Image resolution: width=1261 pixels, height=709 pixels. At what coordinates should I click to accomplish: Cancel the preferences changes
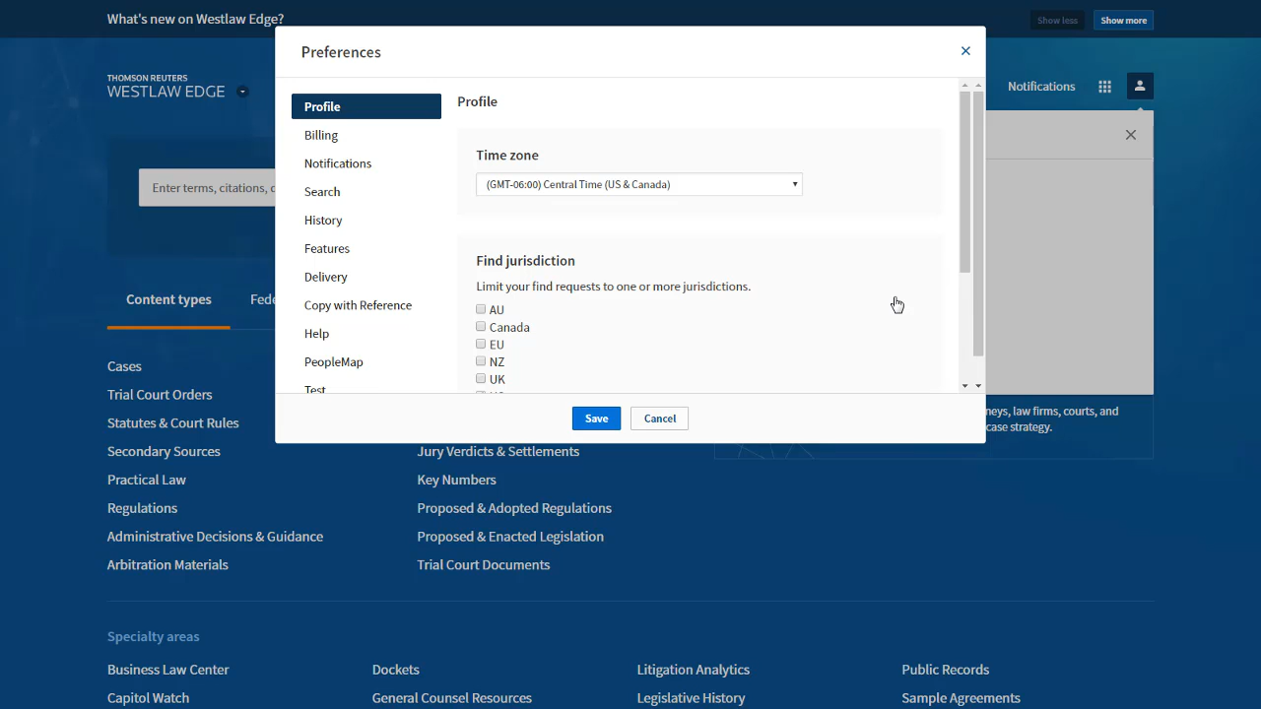(x=659, y=419)
